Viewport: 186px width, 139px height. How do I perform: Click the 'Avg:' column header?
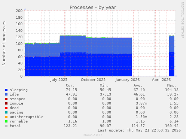pyautogui.click(x=138, y=85)
